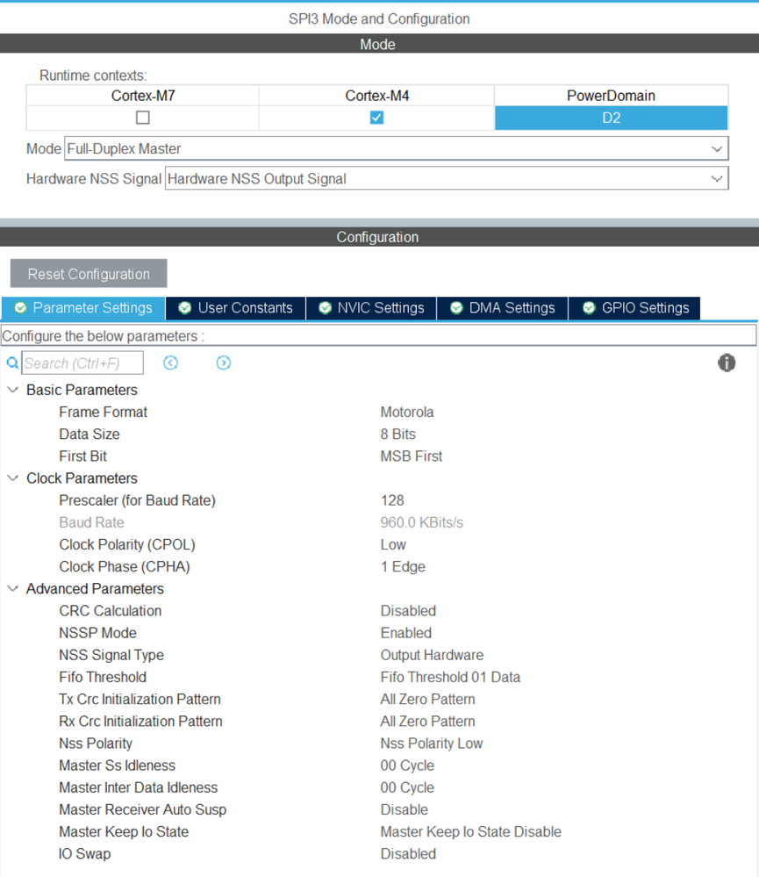
Task: Select the IO Swap value Disabled
Action: pos(408,854)
